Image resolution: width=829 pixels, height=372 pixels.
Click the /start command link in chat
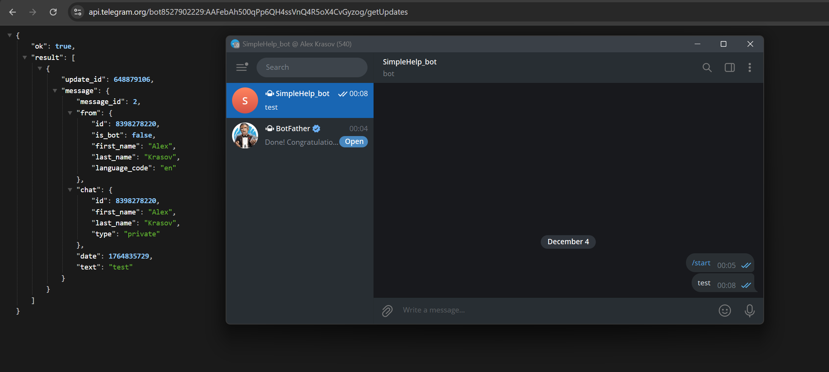pyautogui.click(x=701, y=263)
